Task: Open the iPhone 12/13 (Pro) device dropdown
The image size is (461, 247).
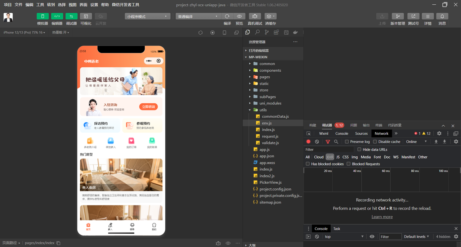Action: (24, 32)
